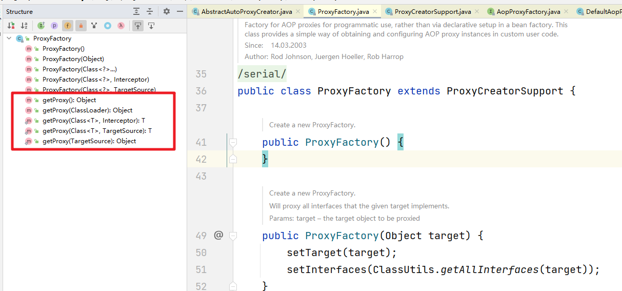
Task: Hide the Structure tool window
Action: coord(179,11)
